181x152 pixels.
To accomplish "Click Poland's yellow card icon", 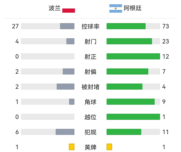I will coord(71,147).
